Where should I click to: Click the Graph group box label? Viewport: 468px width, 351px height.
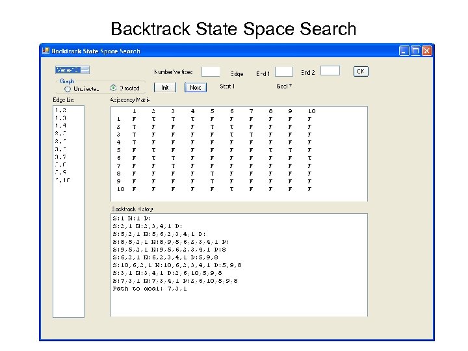[x=67, y=81]
